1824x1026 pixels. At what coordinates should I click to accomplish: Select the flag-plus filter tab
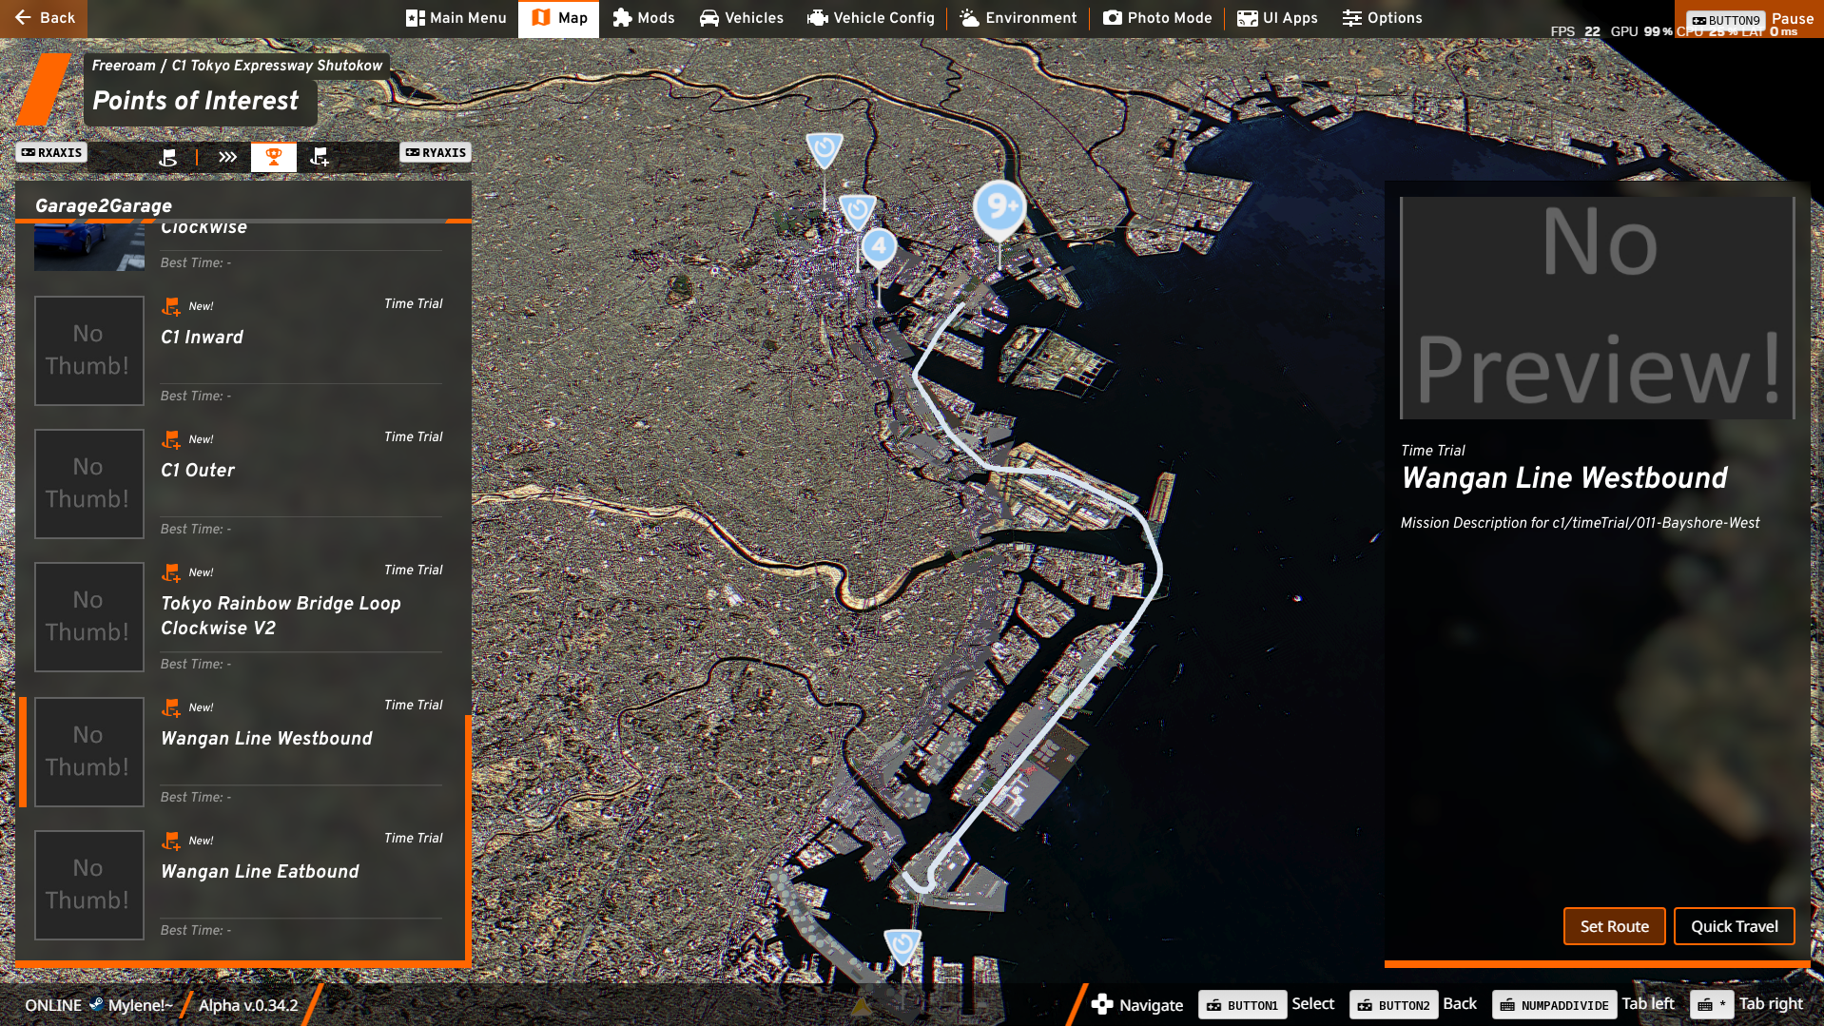point(320,157)
